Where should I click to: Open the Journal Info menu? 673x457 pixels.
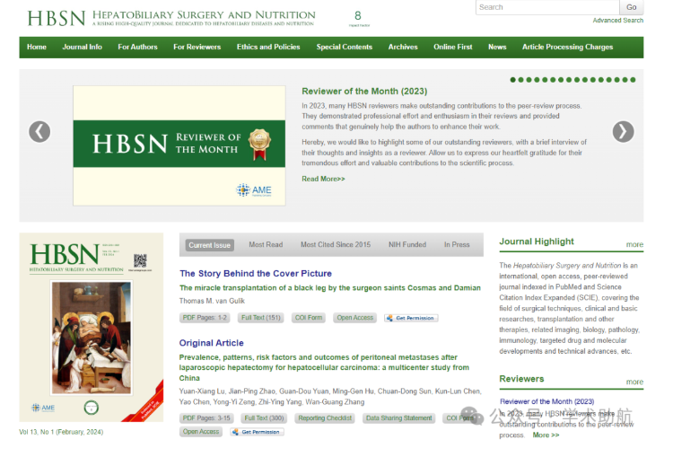[82, 47]
